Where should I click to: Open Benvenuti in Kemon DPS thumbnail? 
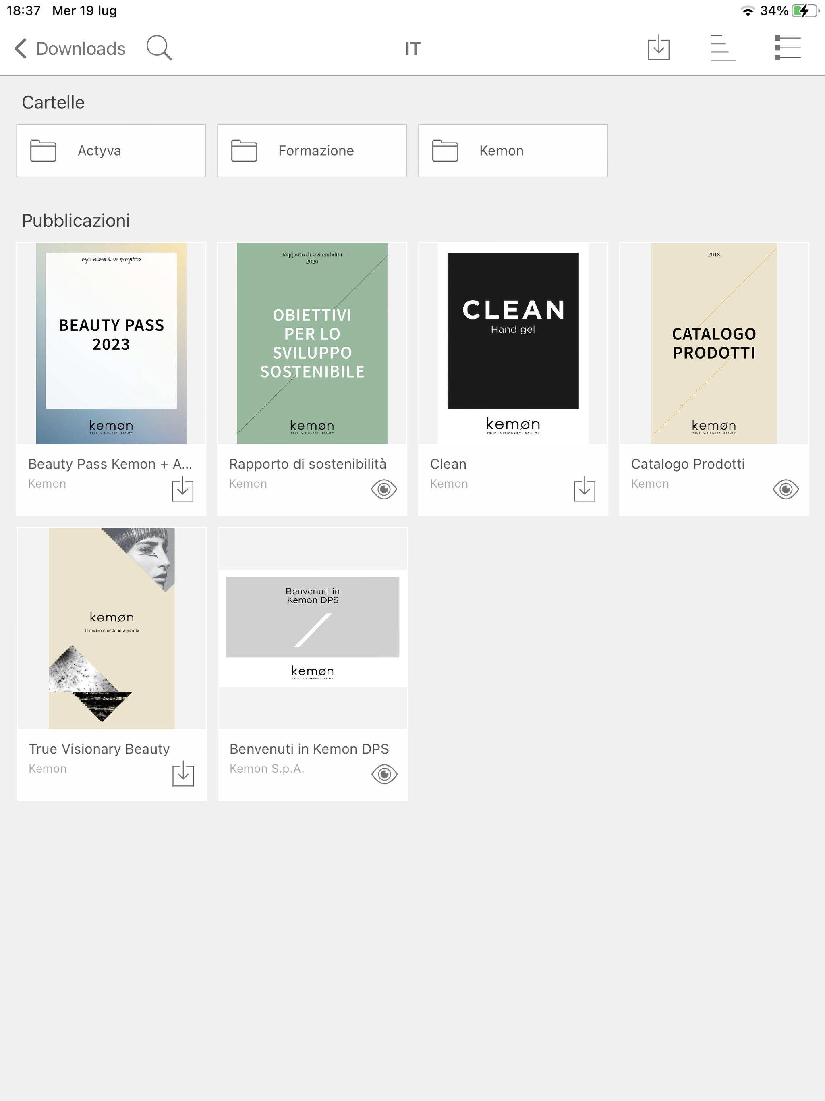coord(313,628)
